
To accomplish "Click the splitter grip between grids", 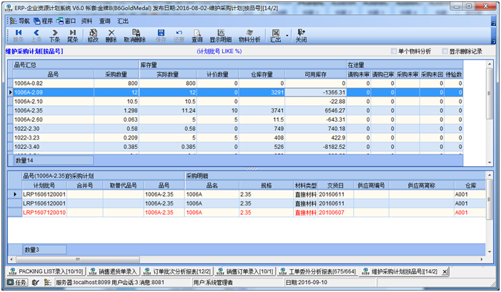I will 251,169.
